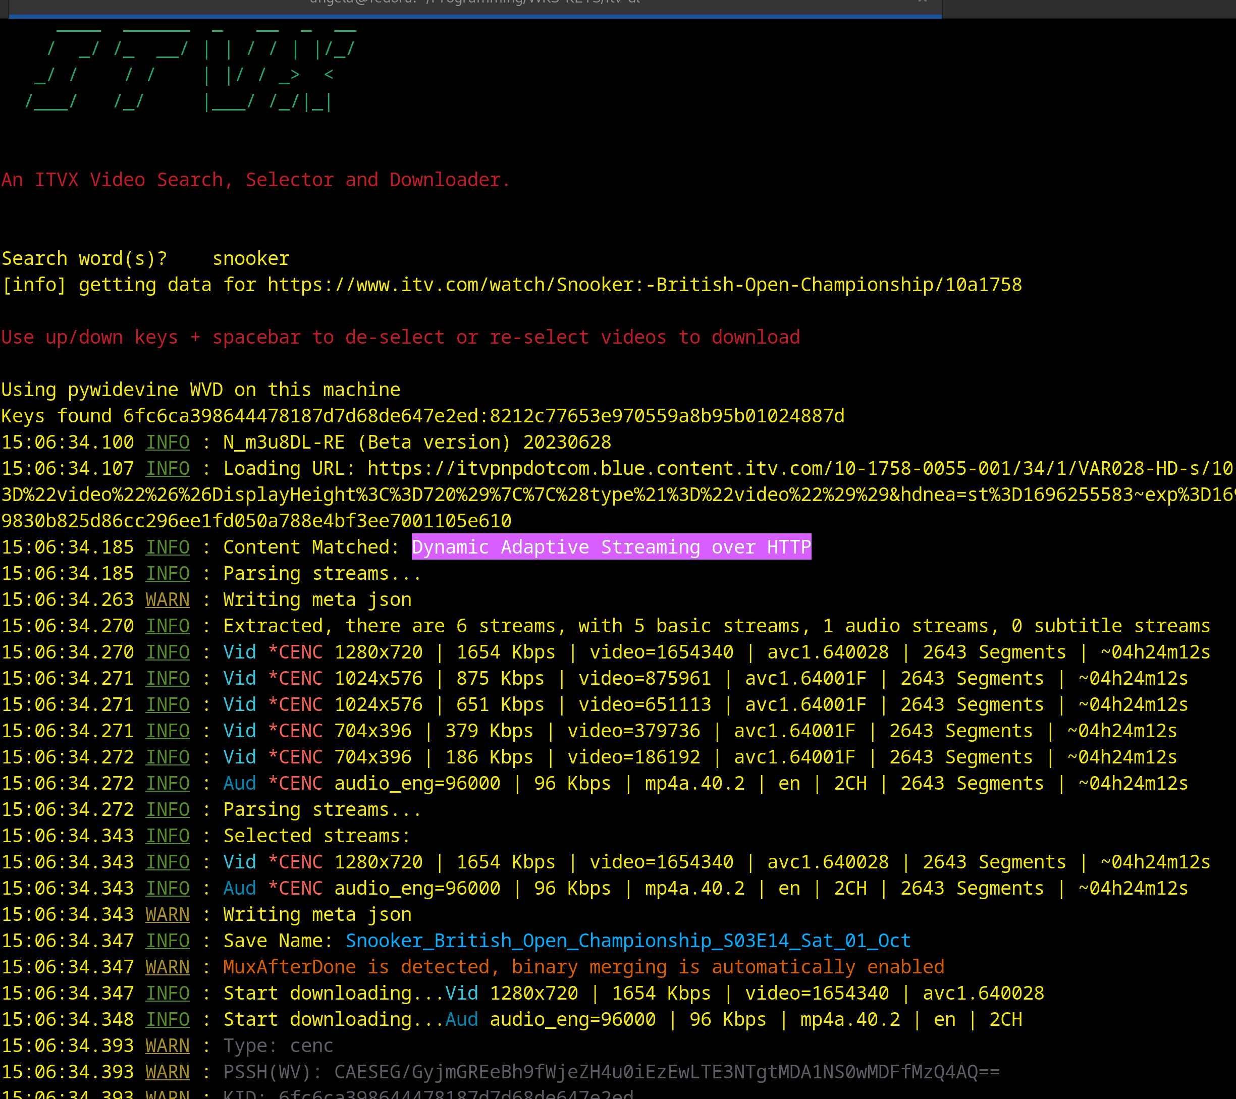The height and width of the screenshot is (1099, 1236).
Task: Click the Aud label in first stream list
Action: [239, 784]
